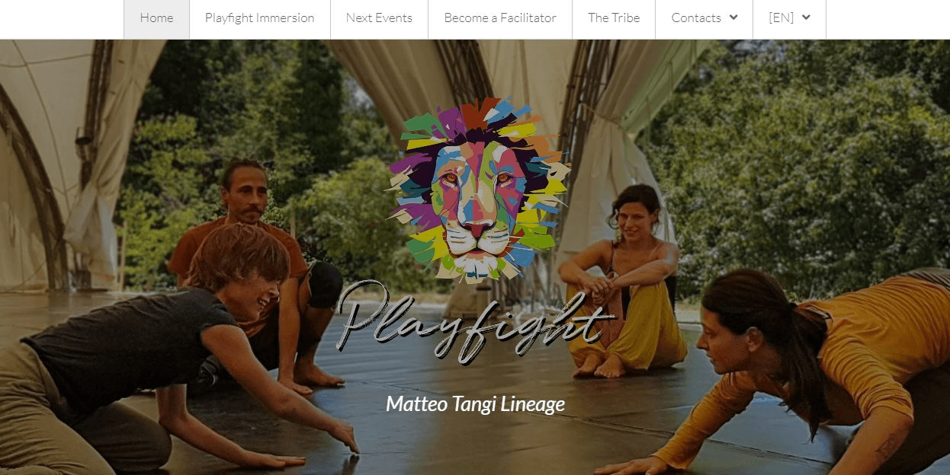Click the colorful lion head logo
The width and height of the screenshot is (950, 475).
pos(478,190)
